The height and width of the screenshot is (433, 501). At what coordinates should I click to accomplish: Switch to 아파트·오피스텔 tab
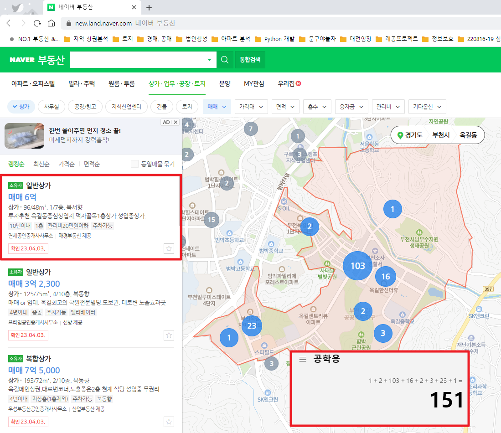33,84
